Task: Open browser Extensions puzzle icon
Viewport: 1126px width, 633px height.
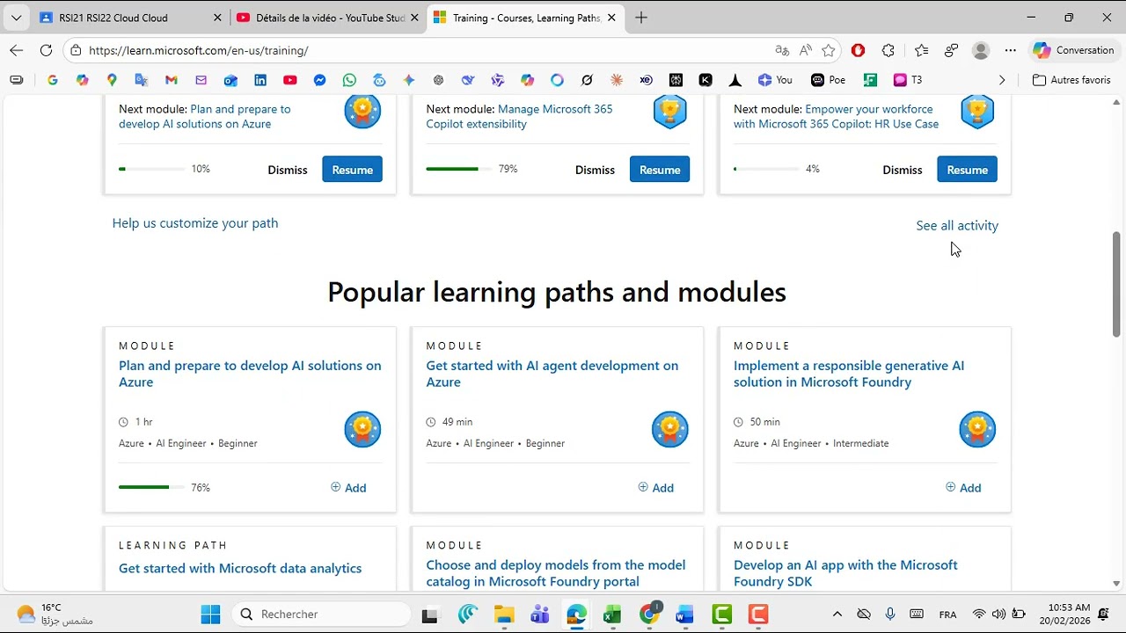Action: point(888,50)
